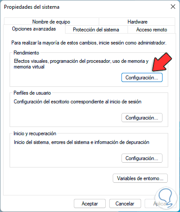Click the red arrow pointer graphic
Screen dimensions: 180x212
(x=162, y=62)
